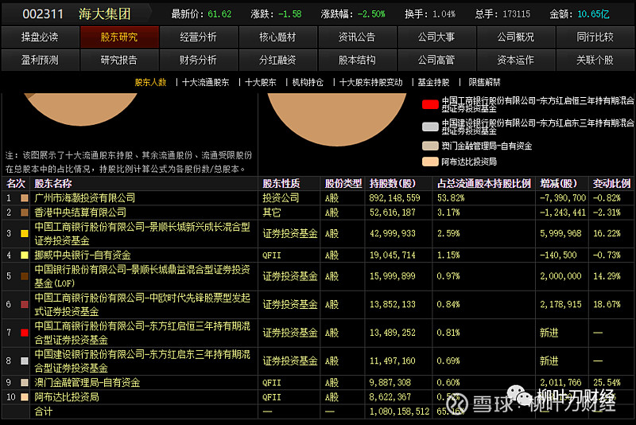Open the 经营分析 tab
636x425 pixels.
tap(198, 37)
